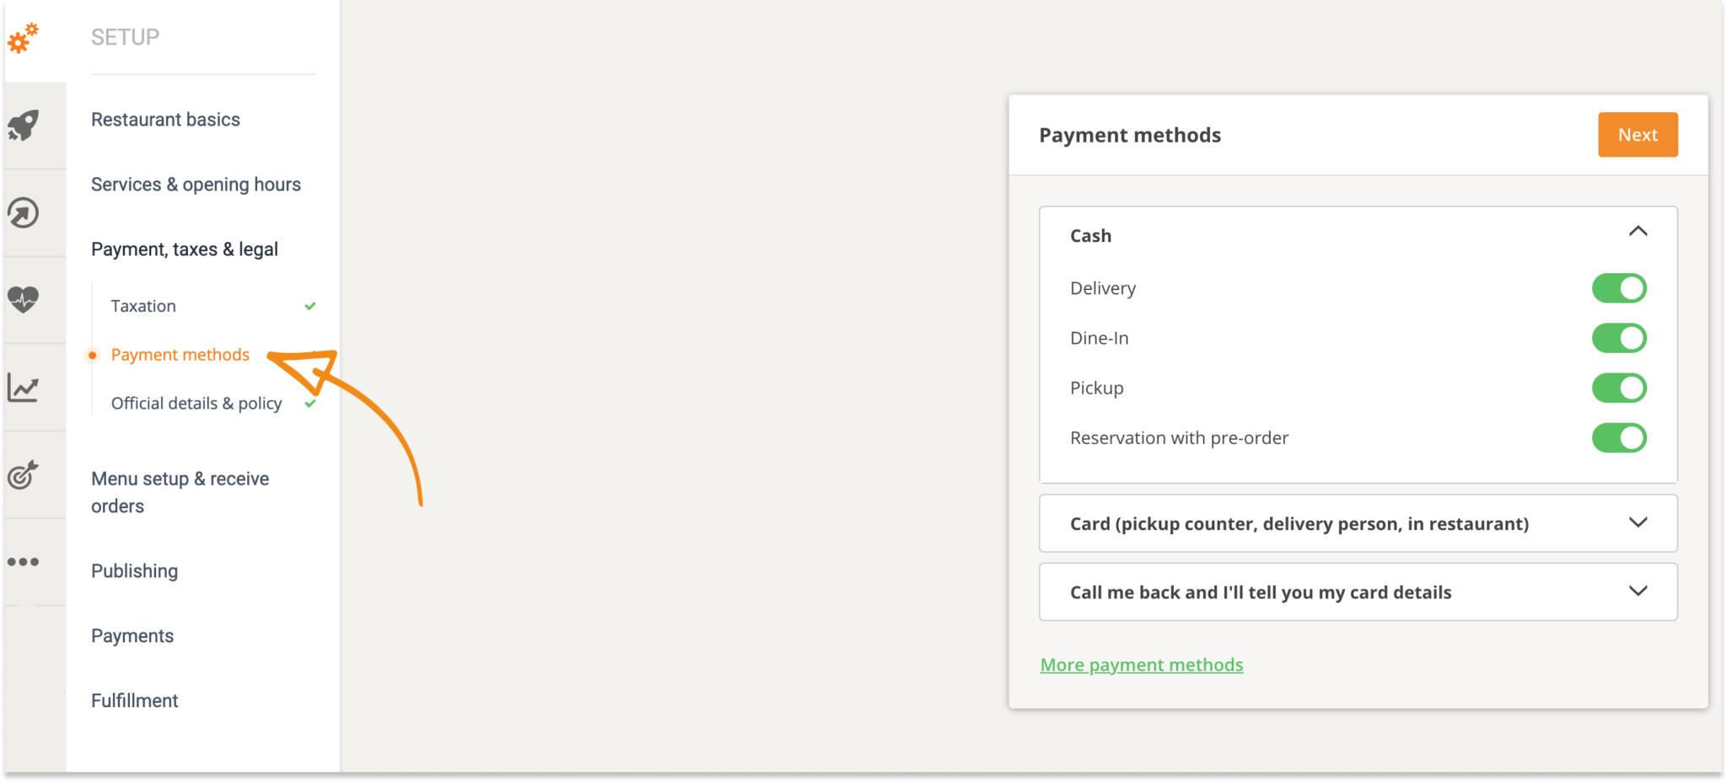The image size is (1727, 782).
Task: Open the heartbeat health icon
Action: (x=25, y=299)
